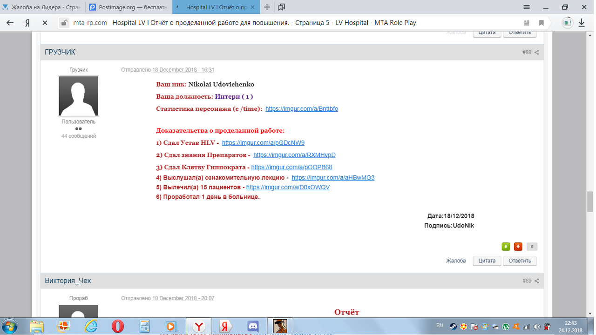The width and height of the screenshot is (596, 335).
Task: Open the tab overview panel icon
Action: 282,7
